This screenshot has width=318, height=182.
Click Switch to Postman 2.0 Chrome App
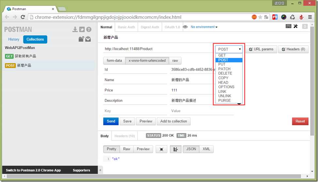point(33,170)
